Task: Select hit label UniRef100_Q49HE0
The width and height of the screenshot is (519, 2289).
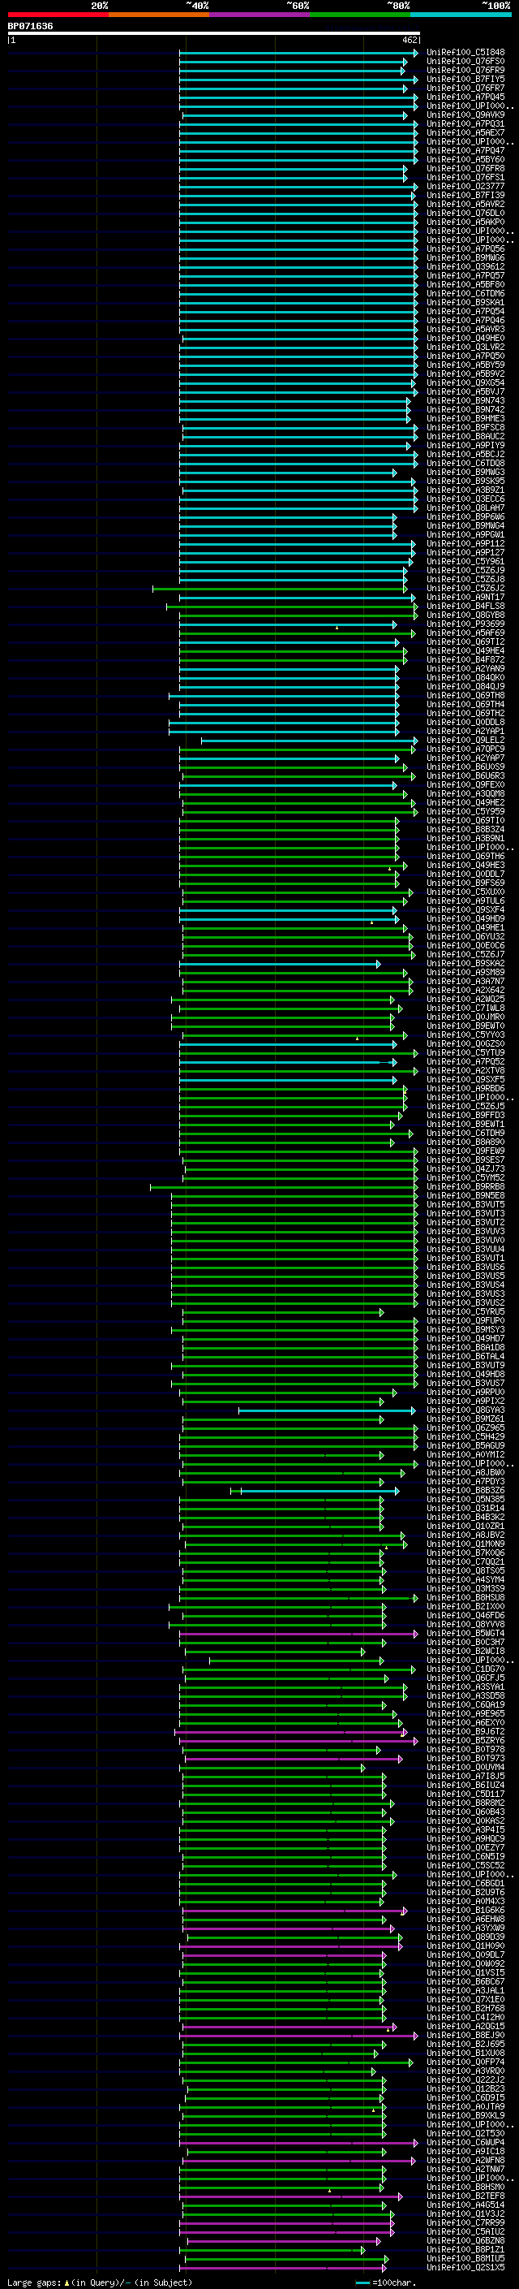Action: 465,339
